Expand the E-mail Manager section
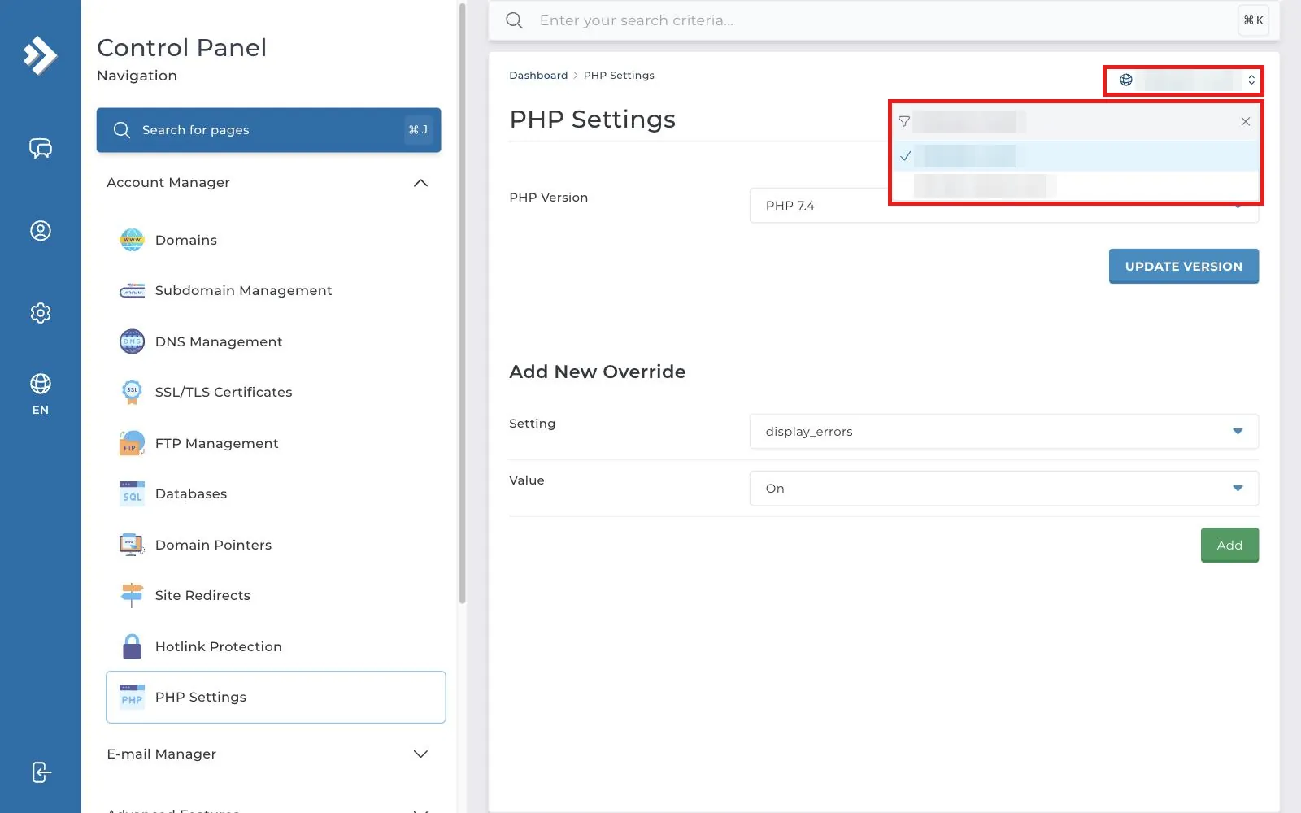 [x=268, y=754]
